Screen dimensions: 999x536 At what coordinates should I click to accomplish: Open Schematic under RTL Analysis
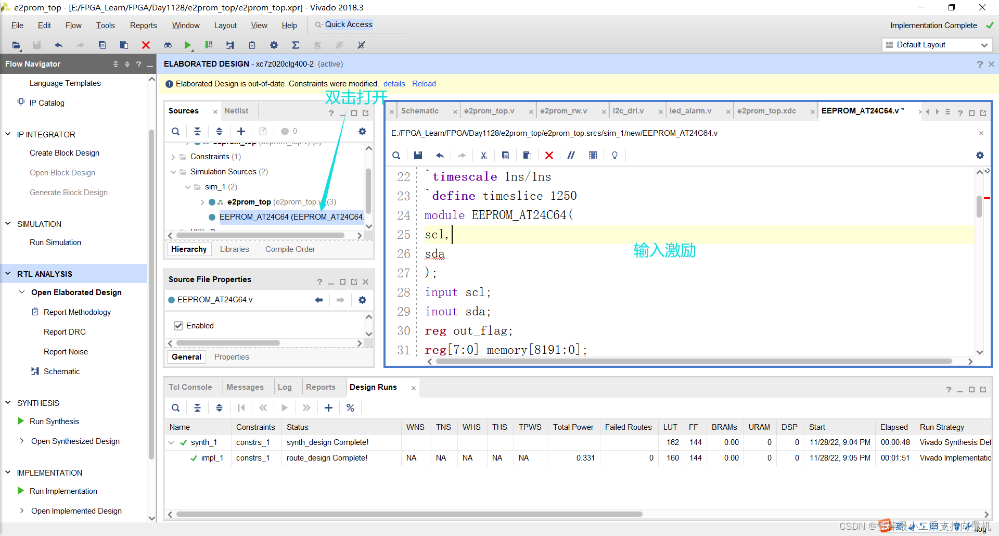pyautogui.click(x=61, y=372)
